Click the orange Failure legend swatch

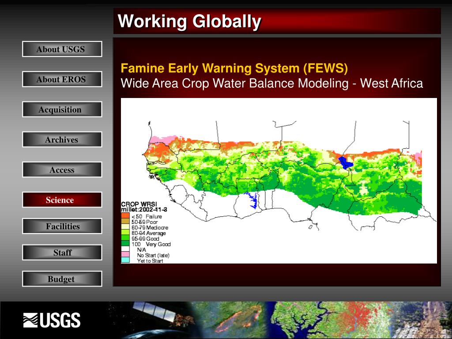point(125,215)
